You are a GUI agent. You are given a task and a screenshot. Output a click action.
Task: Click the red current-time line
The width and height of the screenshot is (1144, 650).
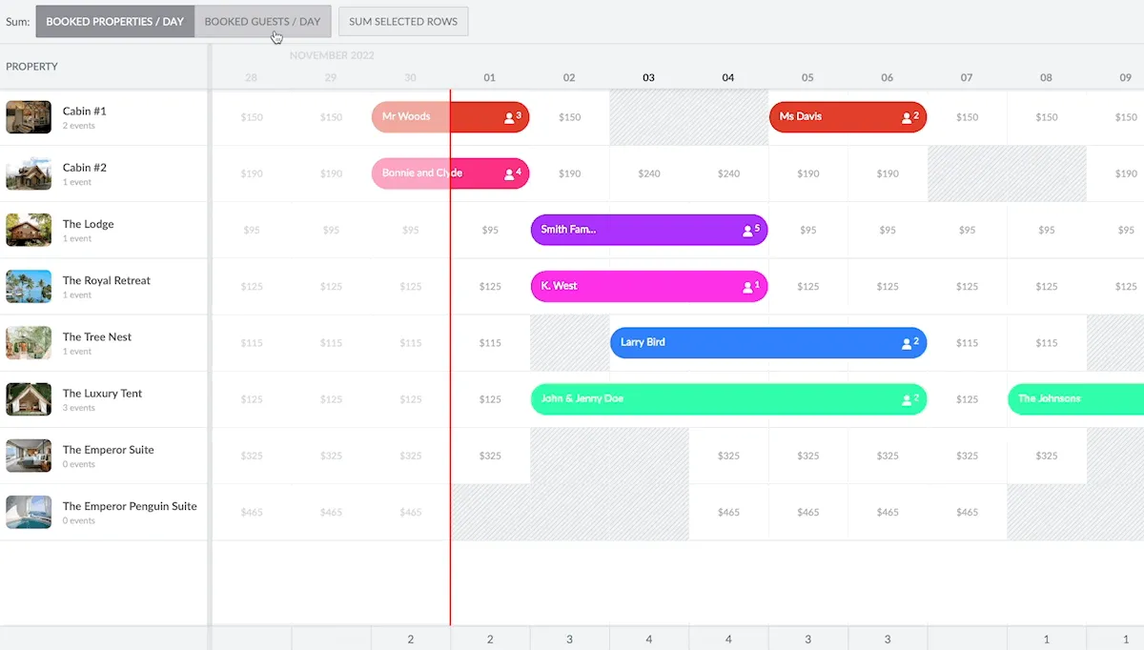450,357
